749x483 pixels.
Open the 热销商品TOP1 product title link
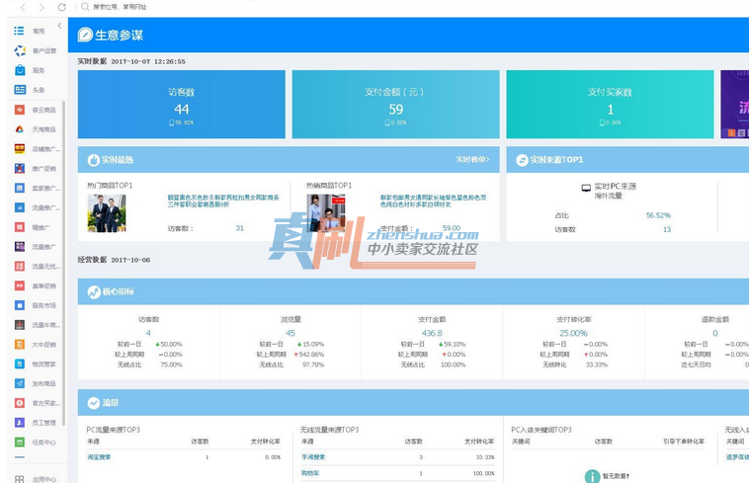coord(433,201)
